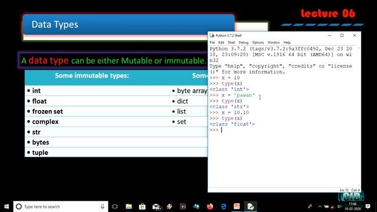This screenshot has width=377, height=212.
Task: Open the File menu in Python Shell
Action: pos(212,42)
